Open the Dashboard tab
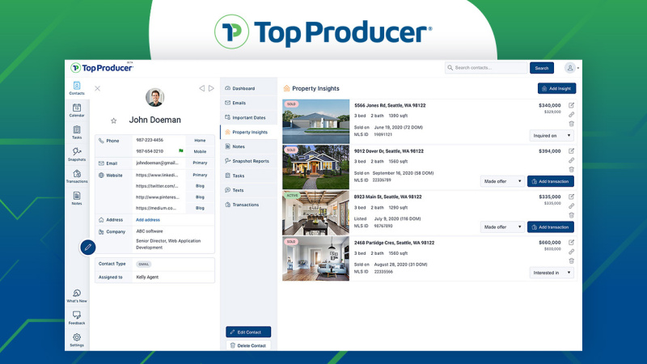This screenshot has width=647, height=364. pyautogui.click(x=248, y=88)
